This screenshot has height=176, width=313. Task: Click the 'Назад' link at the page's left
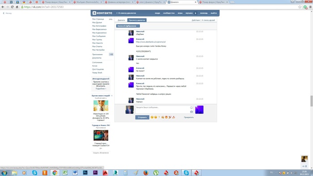tap(8, 13)
